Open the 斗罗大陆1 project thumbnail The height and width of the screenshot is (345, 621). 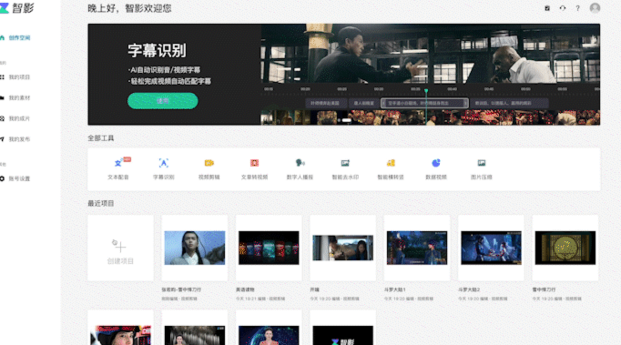[x=417, y=248]
